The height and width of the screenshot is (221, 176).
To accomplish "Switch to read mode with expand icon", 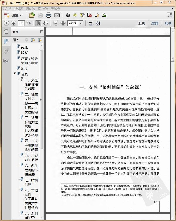I will [170, 15].
